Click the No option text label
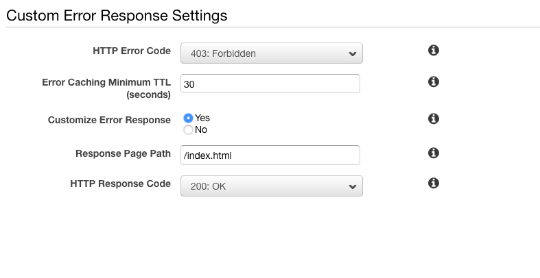Screen dimensions: 540x278 click(x=200, y=129)
